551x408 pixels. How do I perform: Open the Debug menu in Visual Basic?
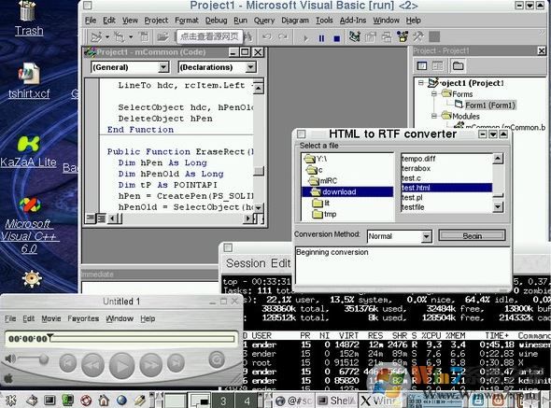pyautogui.click(x=216, y=21)
